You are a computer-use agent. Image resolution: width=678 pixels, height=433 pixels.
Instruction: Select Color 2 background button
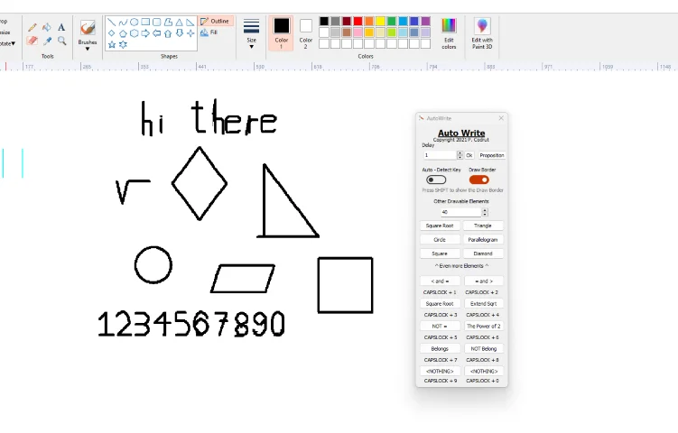tap(306, 33)
